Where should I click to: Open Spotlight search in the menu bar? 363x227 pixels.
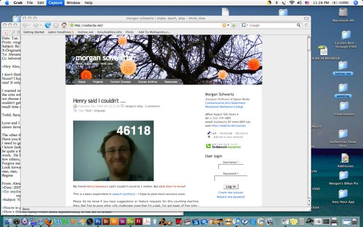pyautogui.click(x=356, y=2)
